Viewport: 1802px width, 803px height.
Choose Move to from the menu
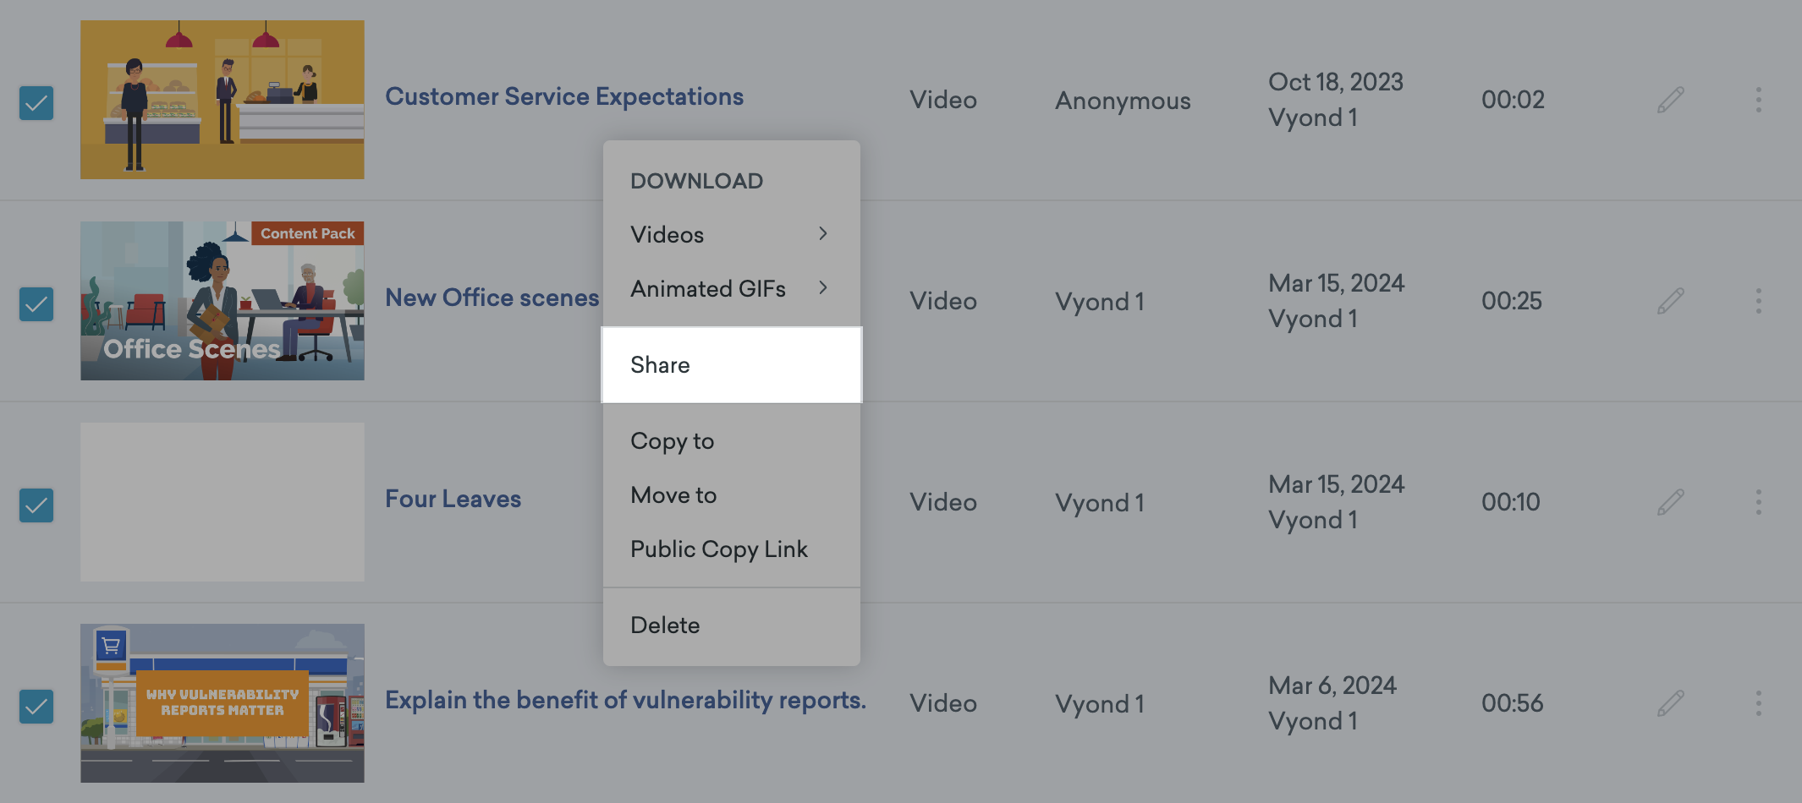(x=673, y=495)
